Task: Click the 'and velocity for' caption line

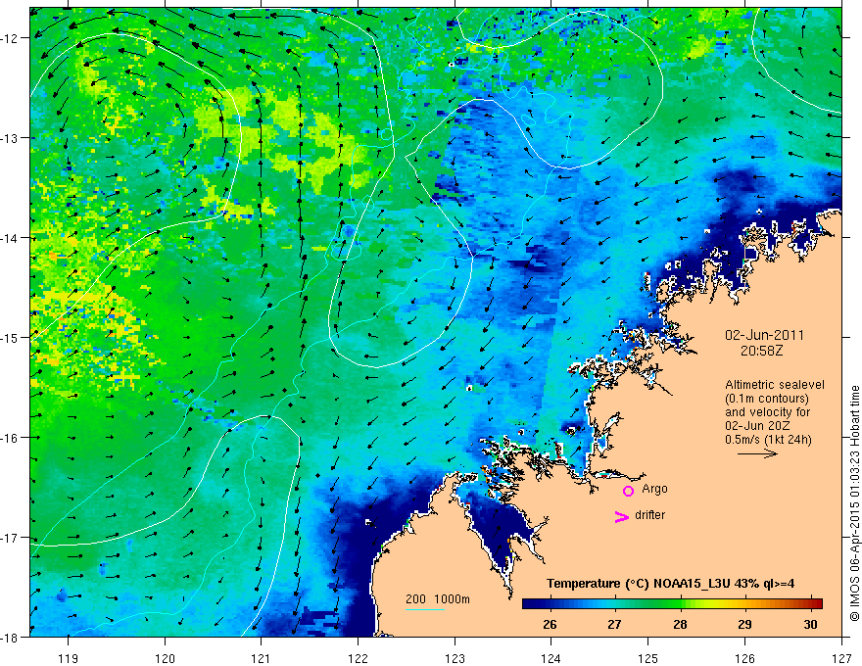Action: tap(767, 412)
